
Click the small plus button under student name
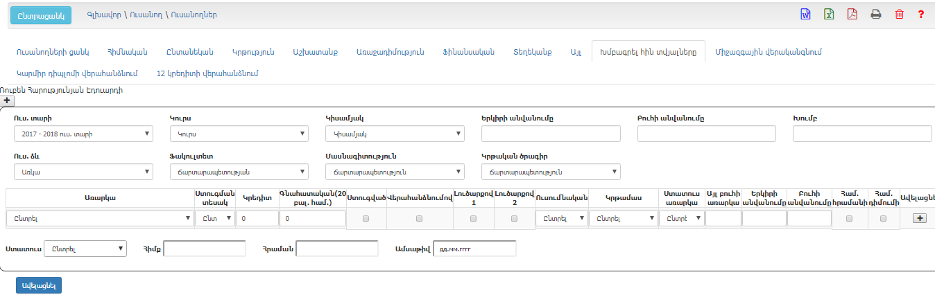tap(6, 100)
